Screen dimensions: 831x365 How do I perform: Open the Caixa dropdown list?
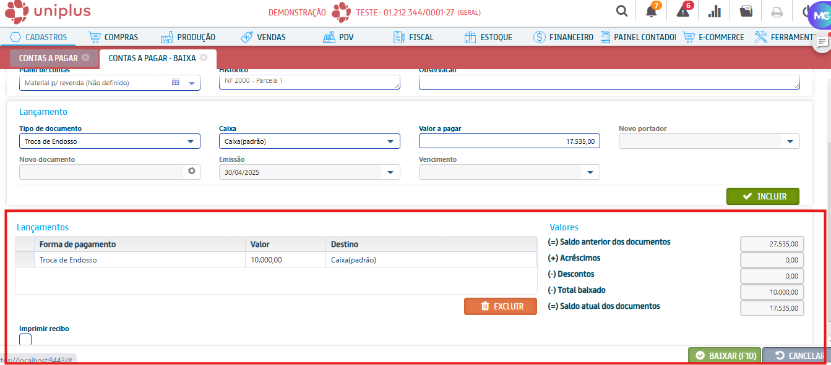click(390, 141)
